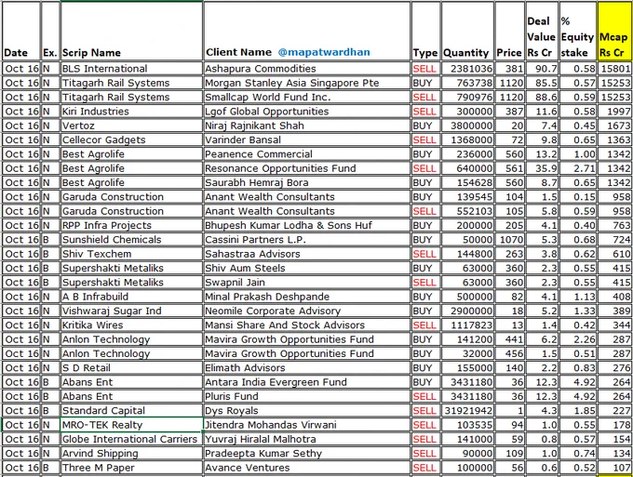Viewport: 633px width, 477px height.
Task: Select Neomile Corporate Advisory cell
Action: (x=307, y=311)
